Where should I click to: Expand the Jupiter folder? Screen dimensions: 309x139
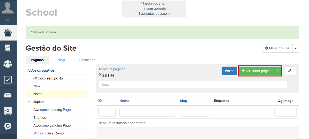tap(29, 102)
